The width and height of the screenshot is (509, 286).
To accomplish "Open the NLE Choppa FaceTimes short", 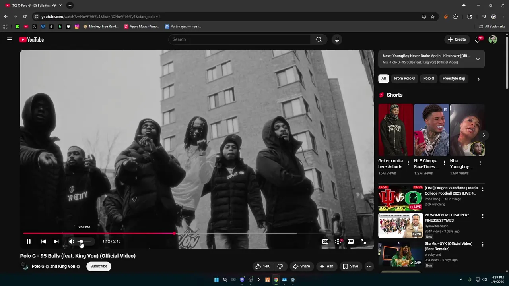I will 431,130.
